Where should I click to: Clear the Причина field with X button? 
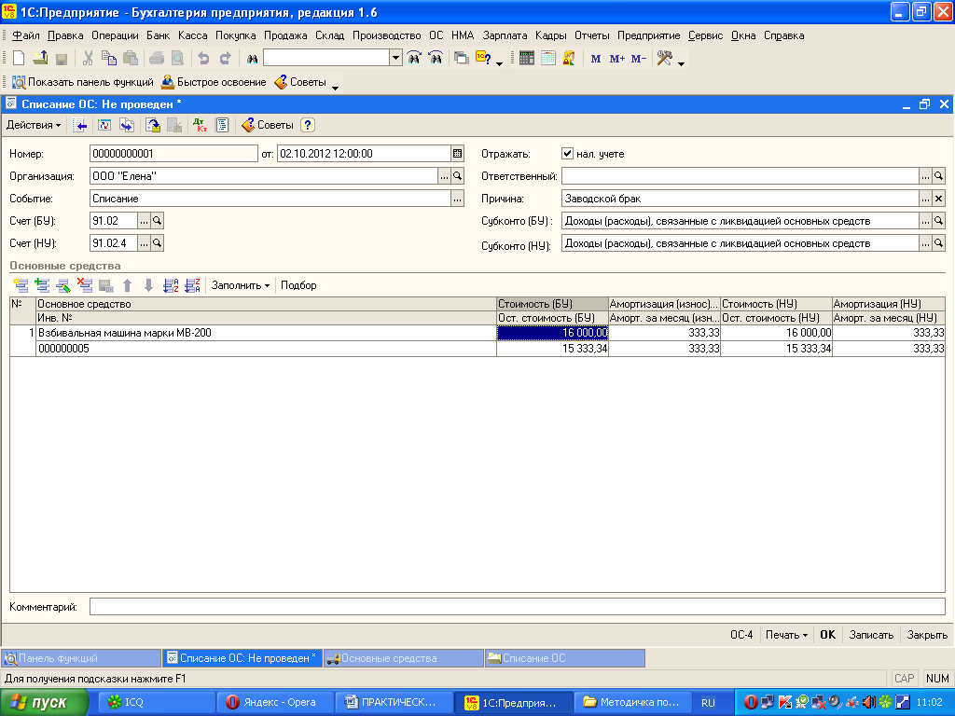(938, 199)
